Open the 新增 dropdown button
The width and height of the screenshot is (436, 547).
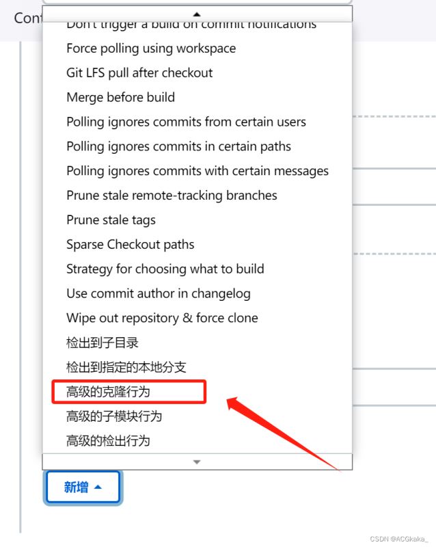click(x=83, y=487)
